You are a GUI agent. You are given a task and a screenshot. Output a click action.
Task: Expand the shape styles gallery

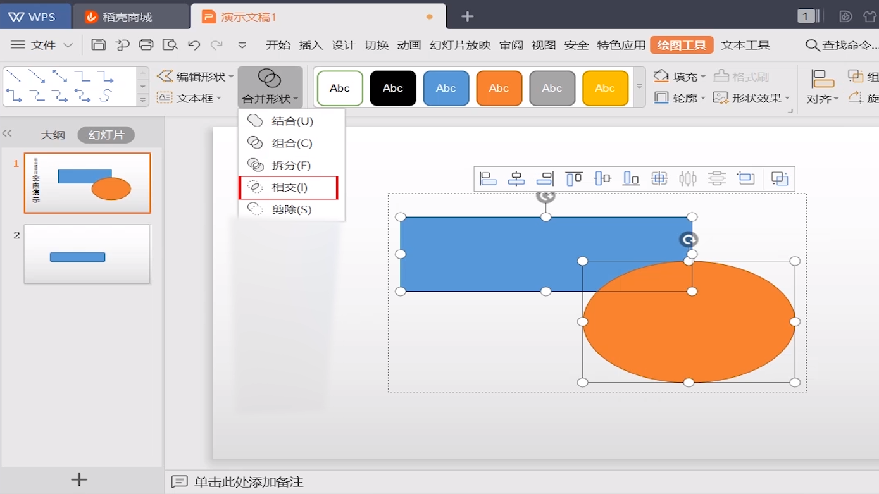click(x=639, y=87)
